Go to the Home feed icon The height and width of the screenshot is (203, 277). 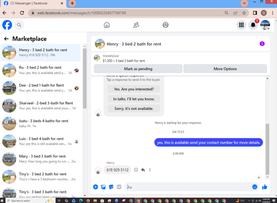point(107,25)
